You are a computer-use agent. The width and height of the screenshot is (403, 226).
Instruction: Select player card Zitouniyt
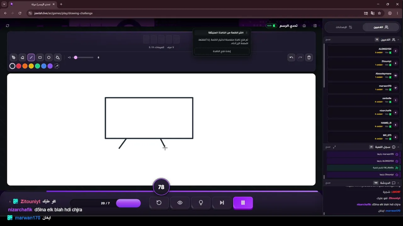[x=364, y=63]
